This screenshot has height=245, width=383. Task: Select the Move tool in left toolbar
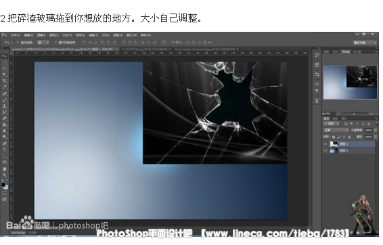tap(4, 56)
